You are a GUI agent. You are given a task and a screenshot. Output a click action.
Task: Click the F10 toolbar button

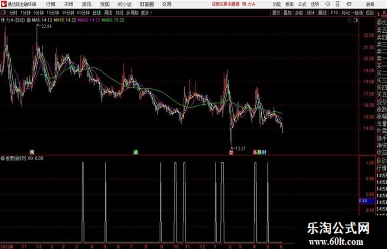(334, 13)
